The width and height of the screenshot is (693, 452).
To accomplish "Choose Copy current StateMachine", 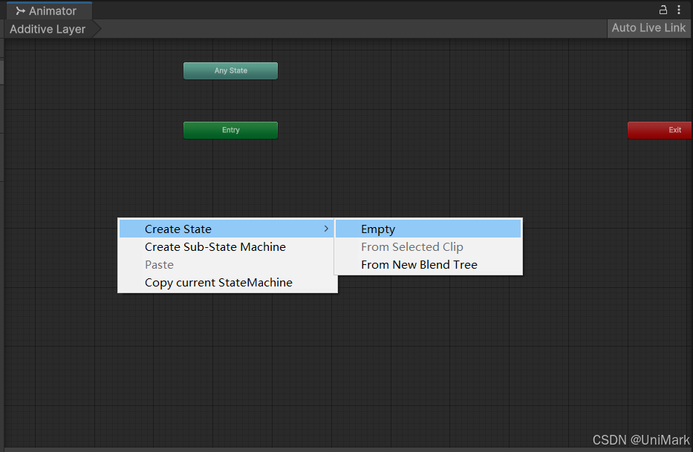I will (227, 282).
